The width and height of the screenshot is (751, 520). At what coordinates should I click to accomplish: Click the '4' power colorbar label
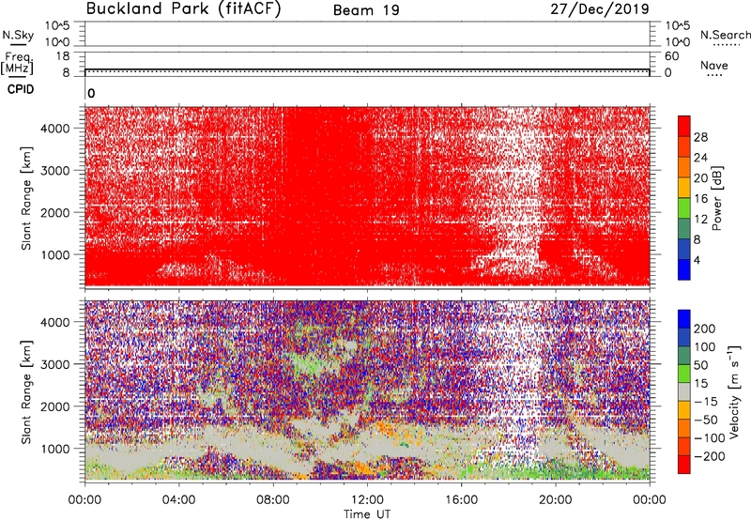pos(697,260)
